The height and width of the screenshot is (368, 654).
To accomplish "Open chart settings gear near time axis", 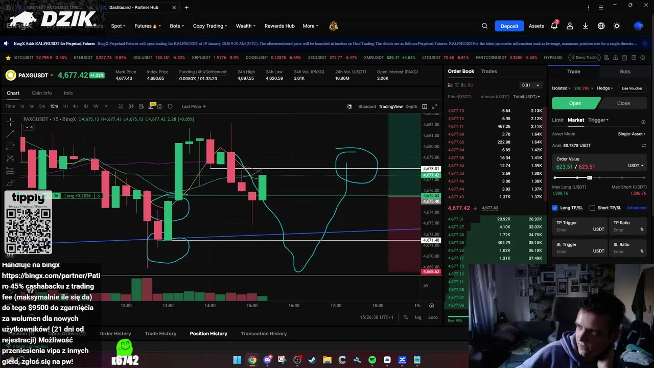I will coord(432,306).
